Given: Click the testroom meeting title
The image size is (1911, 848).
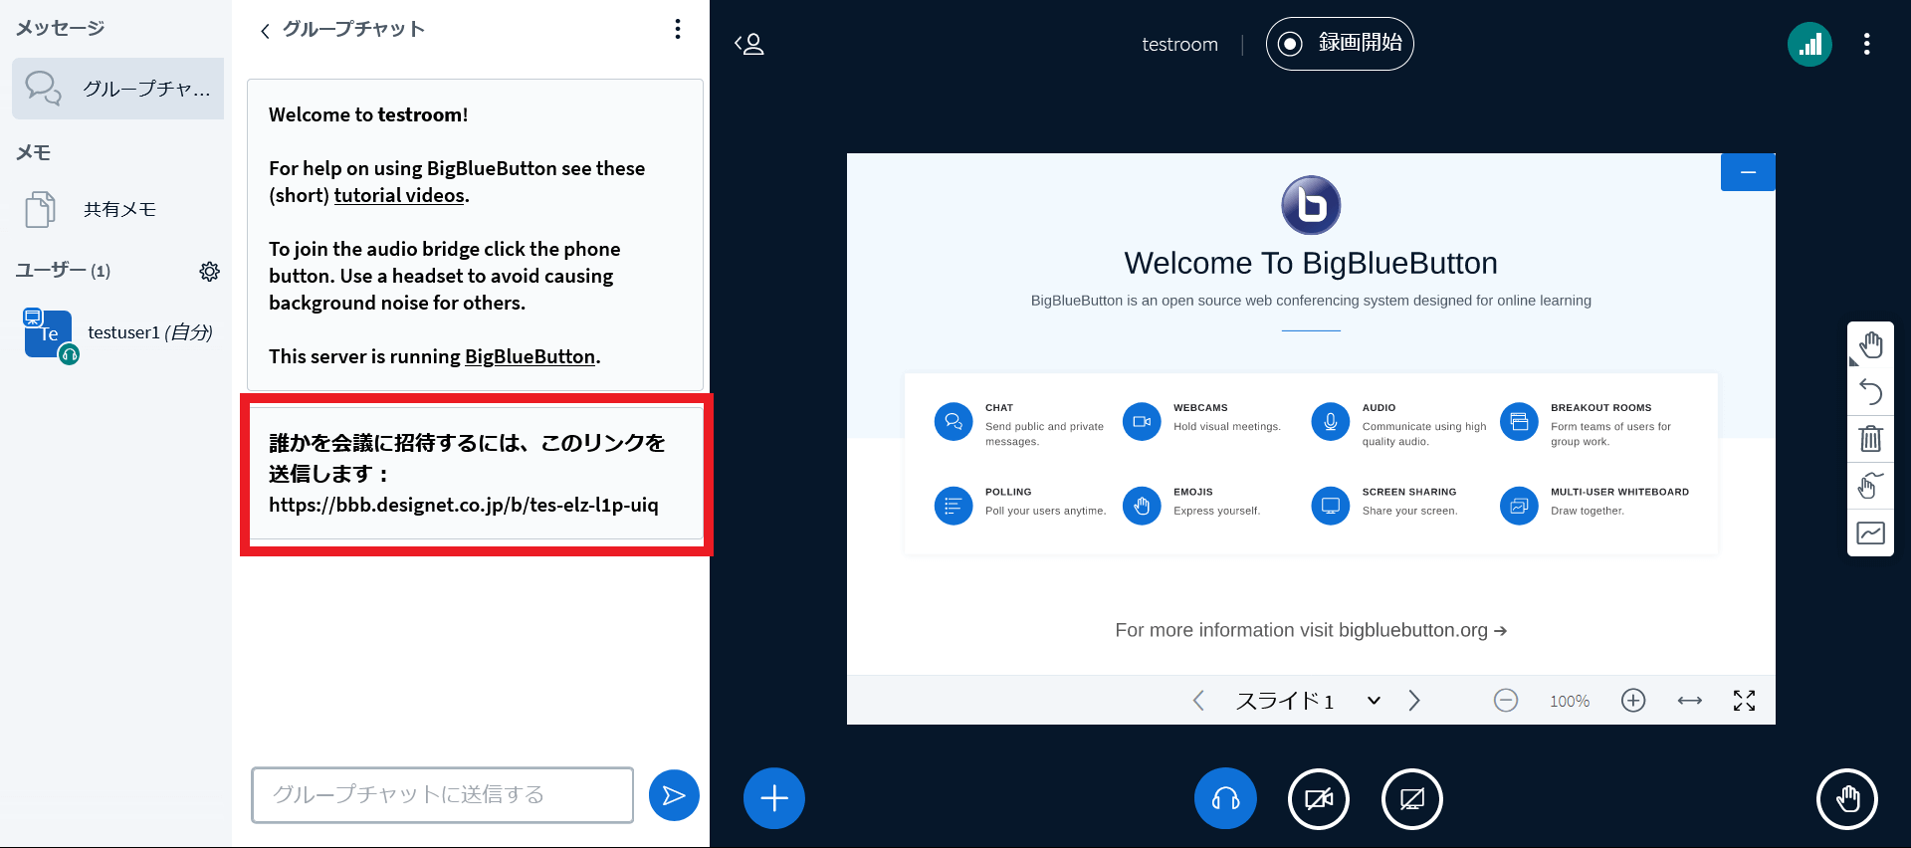Looking at the screenshot, I should (x=1179, y=45).
